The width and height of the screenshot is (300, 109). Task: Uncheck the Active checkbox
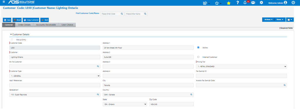198,48
